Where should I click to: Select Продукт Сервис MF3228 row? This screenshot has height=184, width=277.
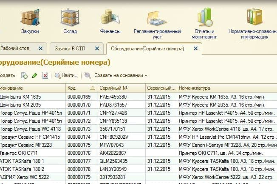click(138, 145)
